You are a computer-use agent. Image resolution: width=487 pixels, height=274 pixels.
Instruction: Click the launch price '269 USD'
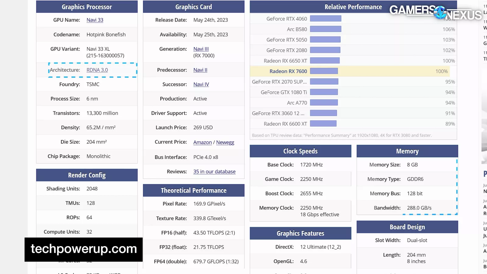(x=203, y=128)
